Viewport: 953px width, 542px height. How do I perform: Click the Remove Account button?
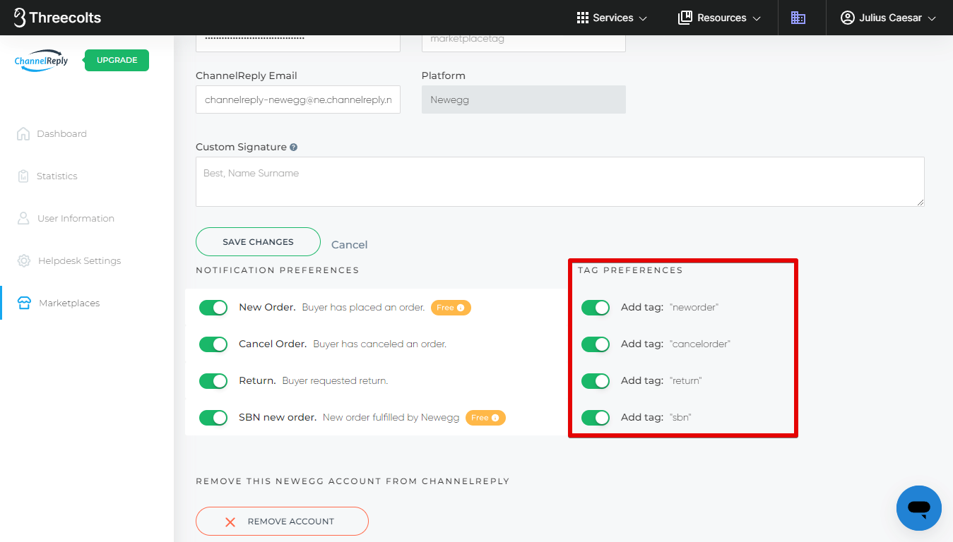coord(282,522)
